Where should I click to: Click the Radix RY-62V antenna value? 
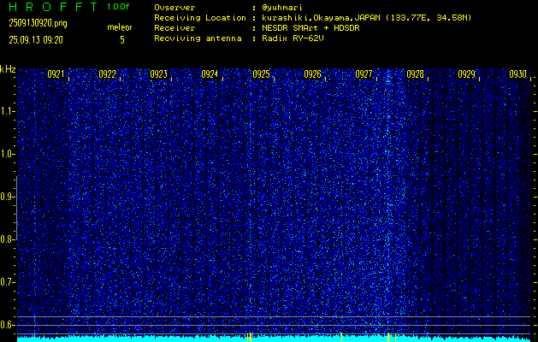click(x=293, y=38)
